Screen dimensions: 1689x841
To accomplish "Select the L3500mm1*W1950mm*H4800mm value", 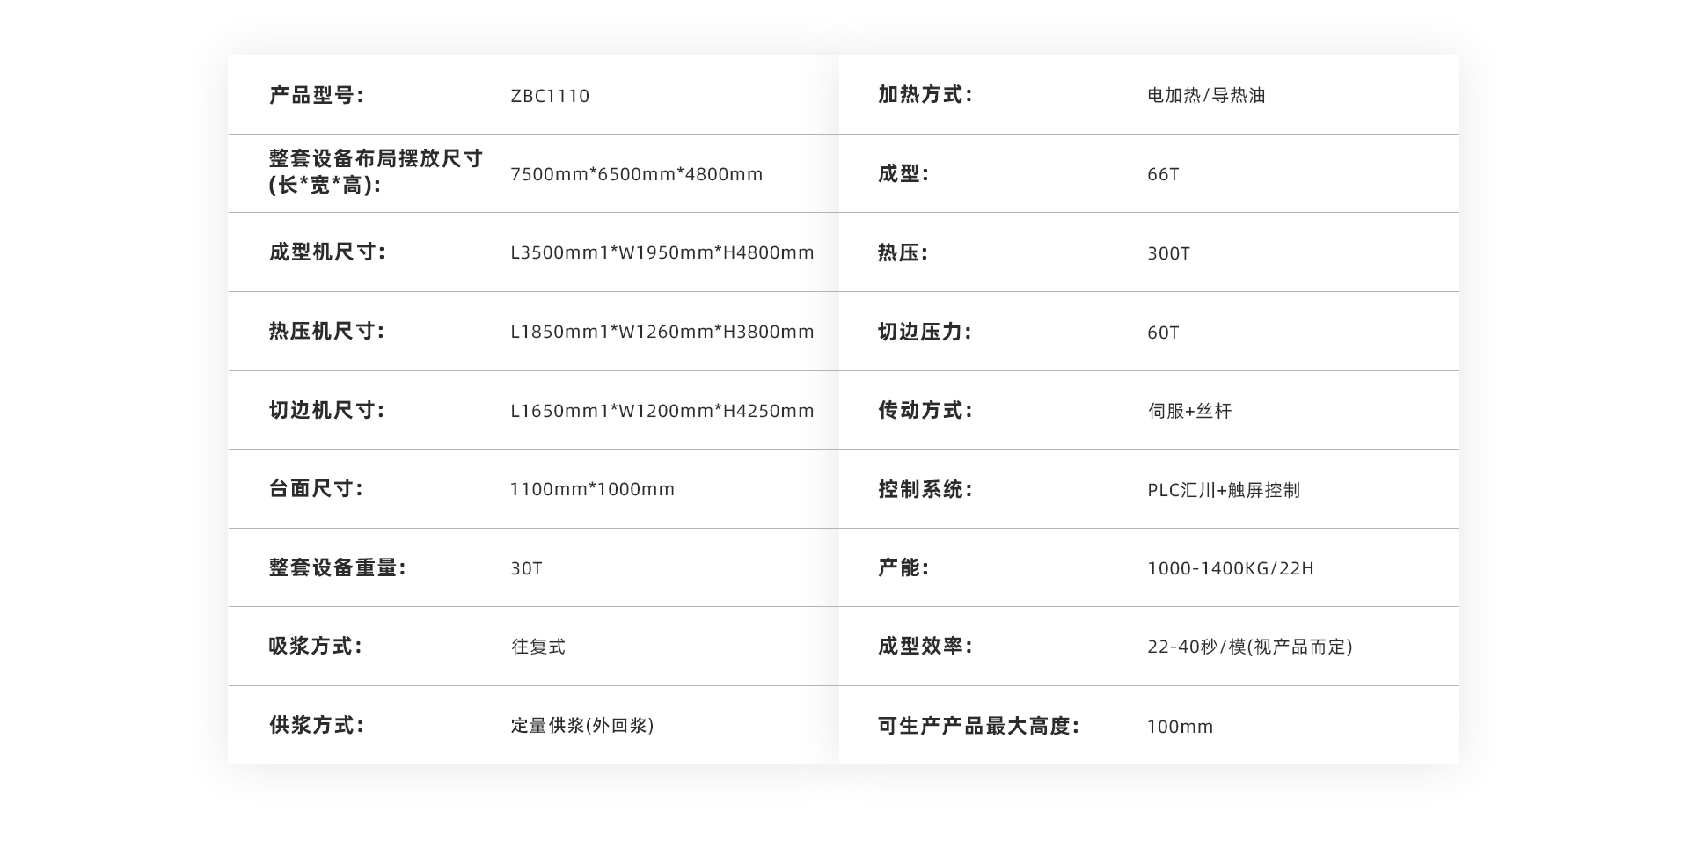I will (x=662, y=253).
